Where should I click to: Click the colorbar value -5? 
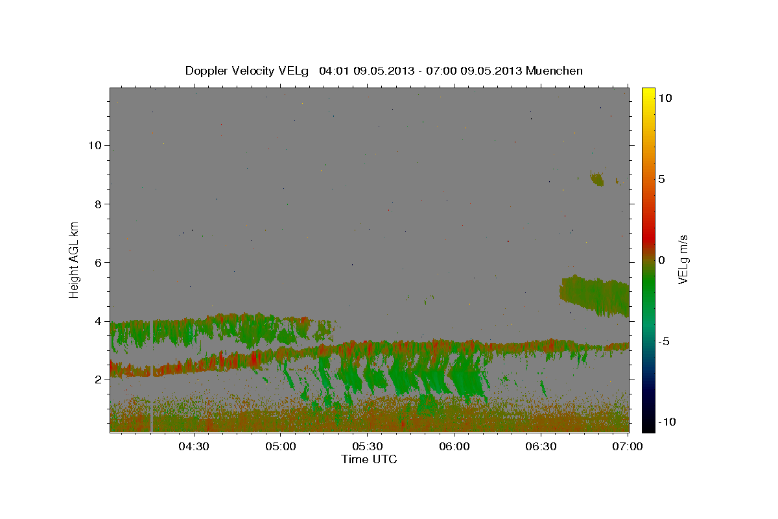pyautogui.click(x=663, y=341)
